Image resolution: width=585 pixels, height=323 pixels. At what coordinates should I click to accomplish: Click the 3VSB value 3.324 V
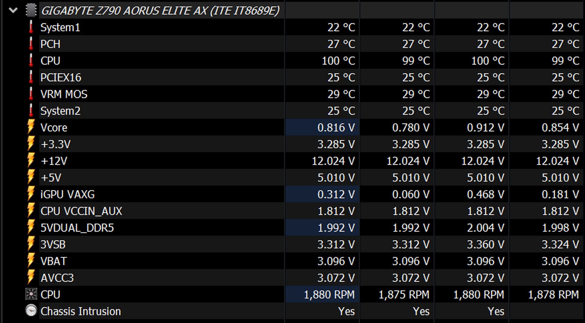pos(560,245)
